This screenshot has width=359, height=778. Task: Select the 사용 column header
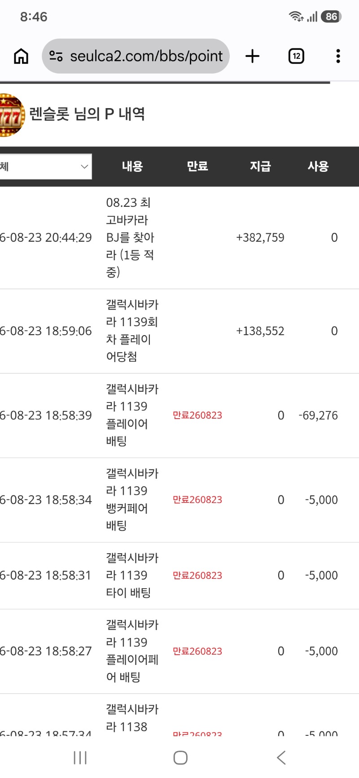(x=318, y=166)
